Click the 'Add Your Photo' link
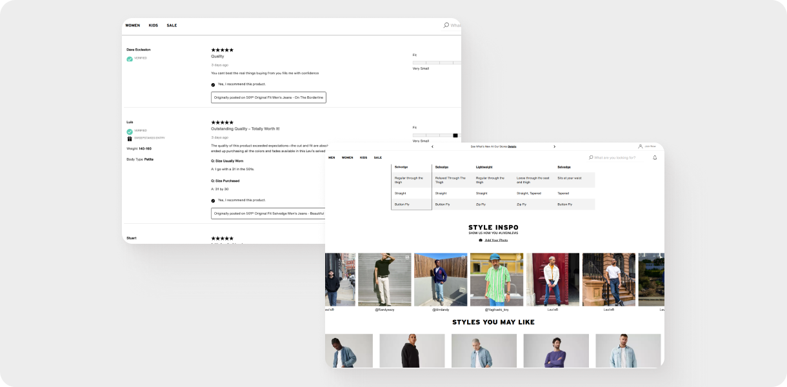 (x=496, y=240)
